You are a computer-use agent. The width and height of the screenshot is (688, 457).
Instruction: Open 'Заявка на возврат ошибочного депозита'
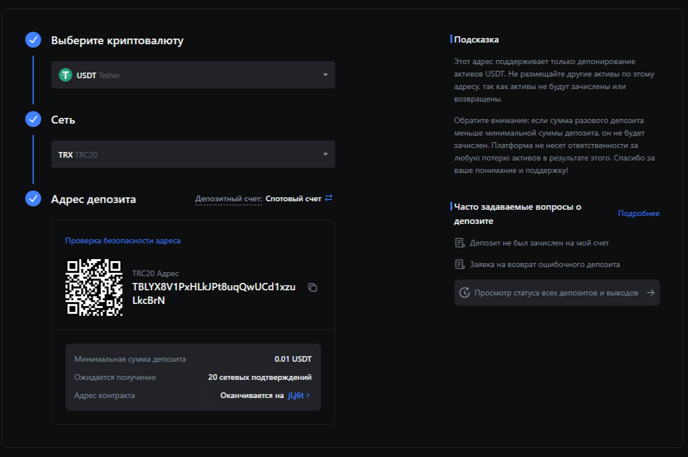point(544,264)
